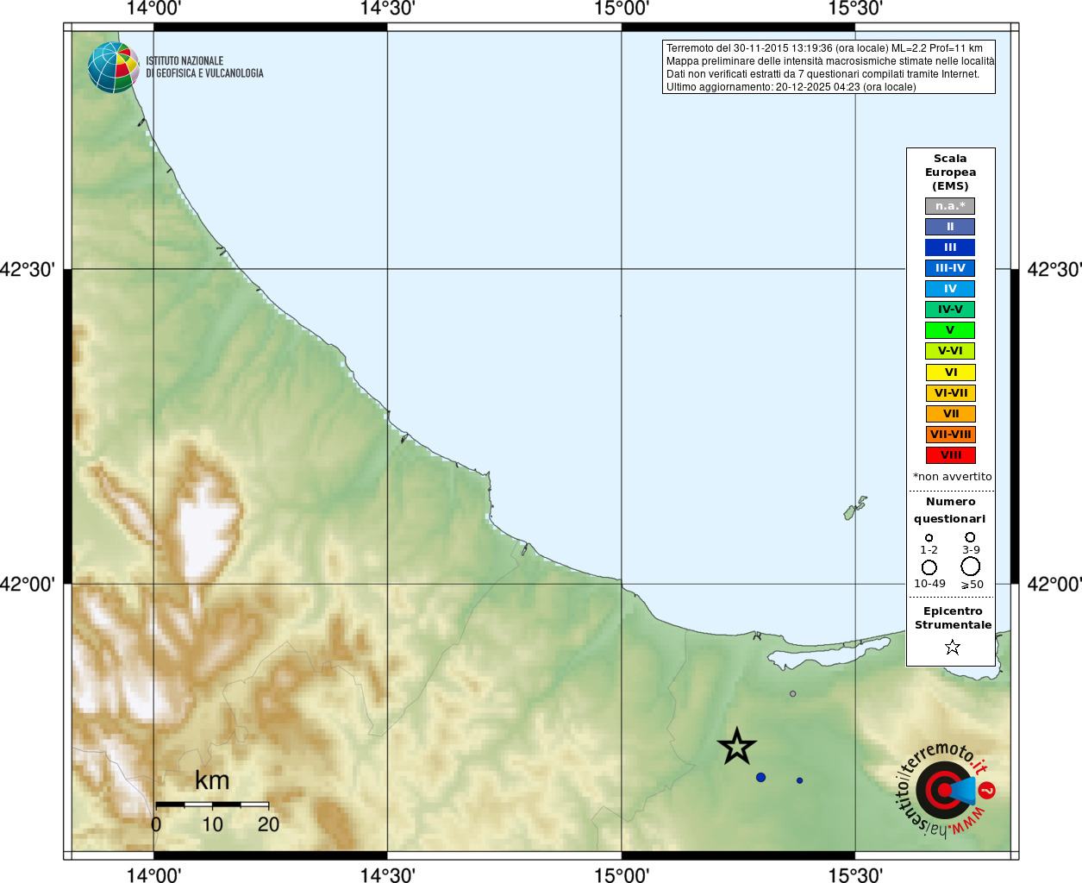This screenshot has width=1082, height=883.
Task: Click the gray n.a.* legend swatch
Action: [x=950, y=206]
